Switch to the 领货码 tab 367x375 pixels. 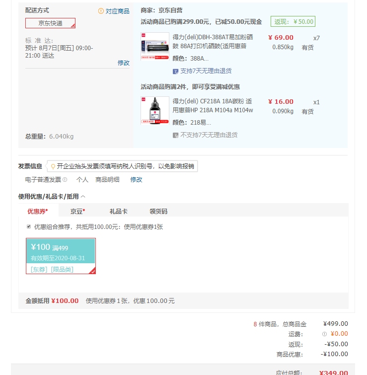[x=158, y=211]
